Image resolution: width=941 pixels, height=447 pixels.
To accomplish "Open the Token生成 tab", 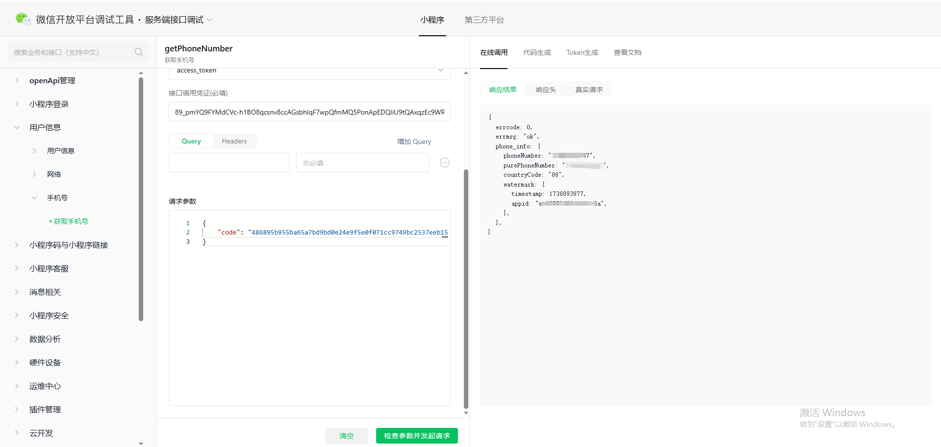I will tap(582, 52).
